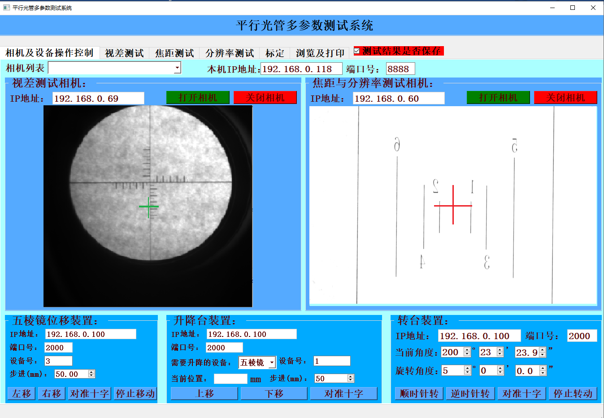This screenshot has height=418, width=604.
Task: Select the 相机及设备操作控制 tab
Action: coord(49,52)
